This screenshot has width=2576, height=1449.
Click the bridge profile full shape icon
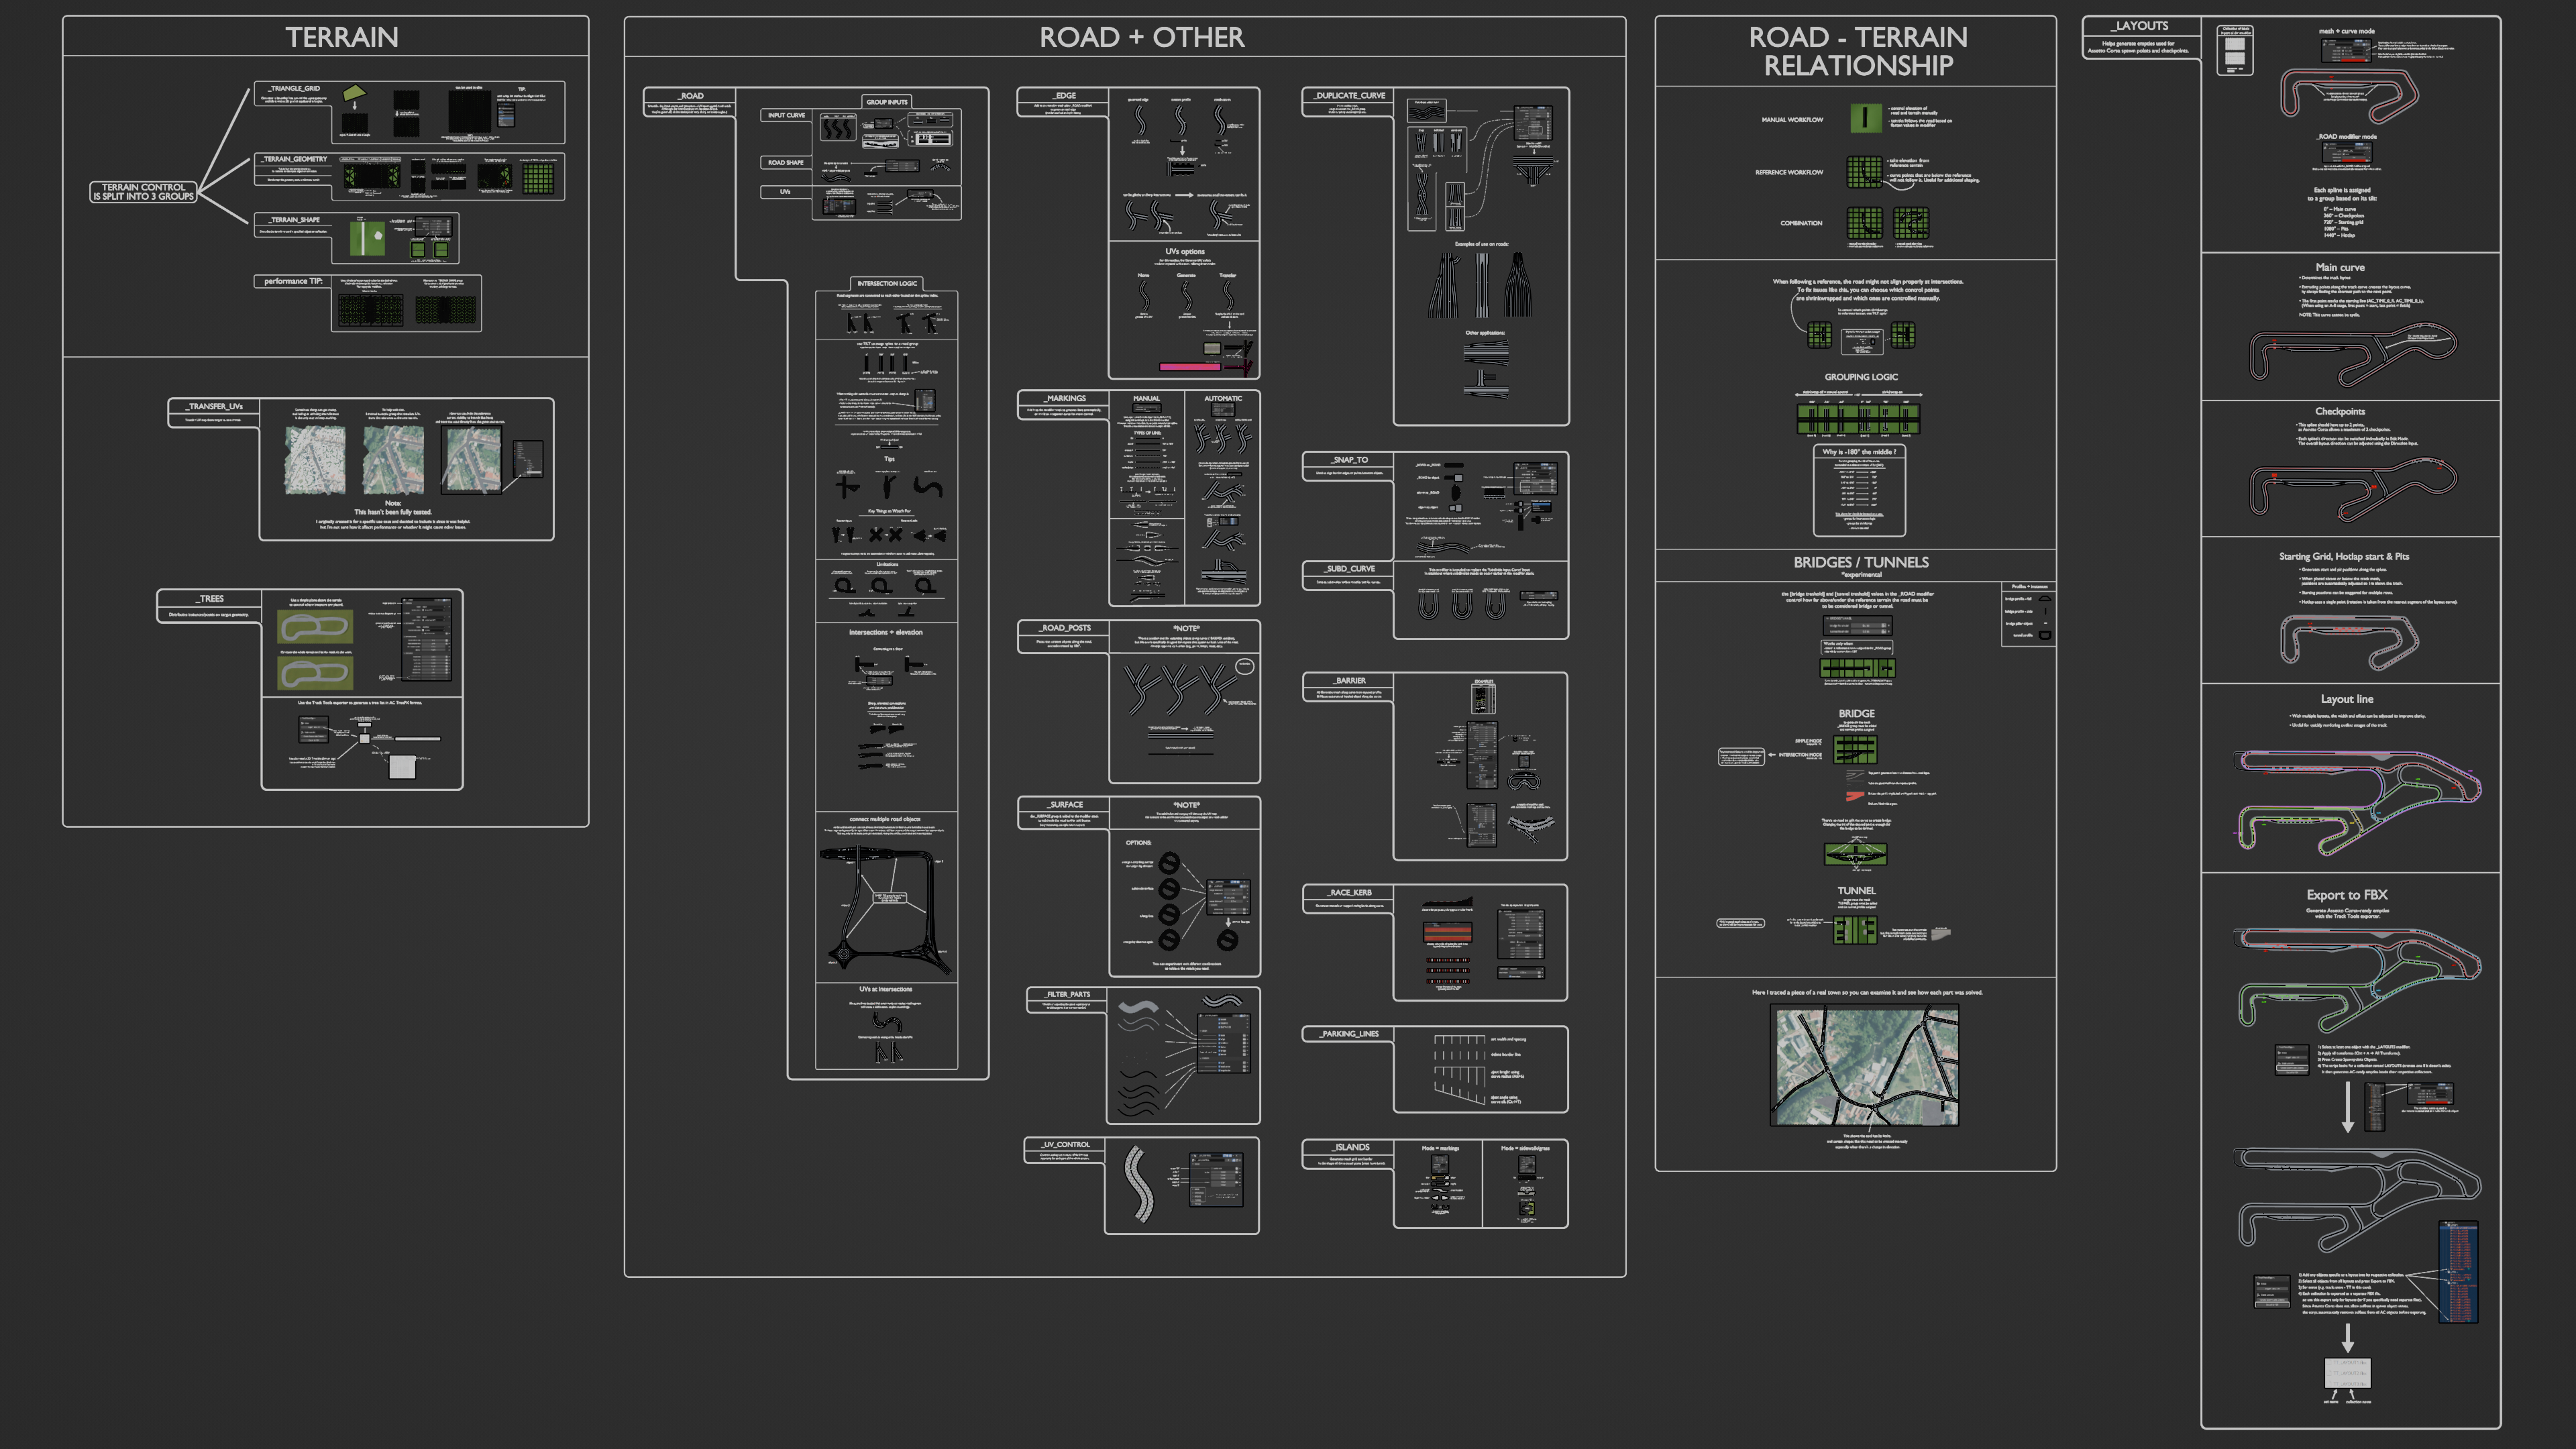coord(2045,599)
